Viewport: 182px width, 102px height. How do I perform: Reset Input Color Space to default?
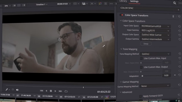click(179, 26)
